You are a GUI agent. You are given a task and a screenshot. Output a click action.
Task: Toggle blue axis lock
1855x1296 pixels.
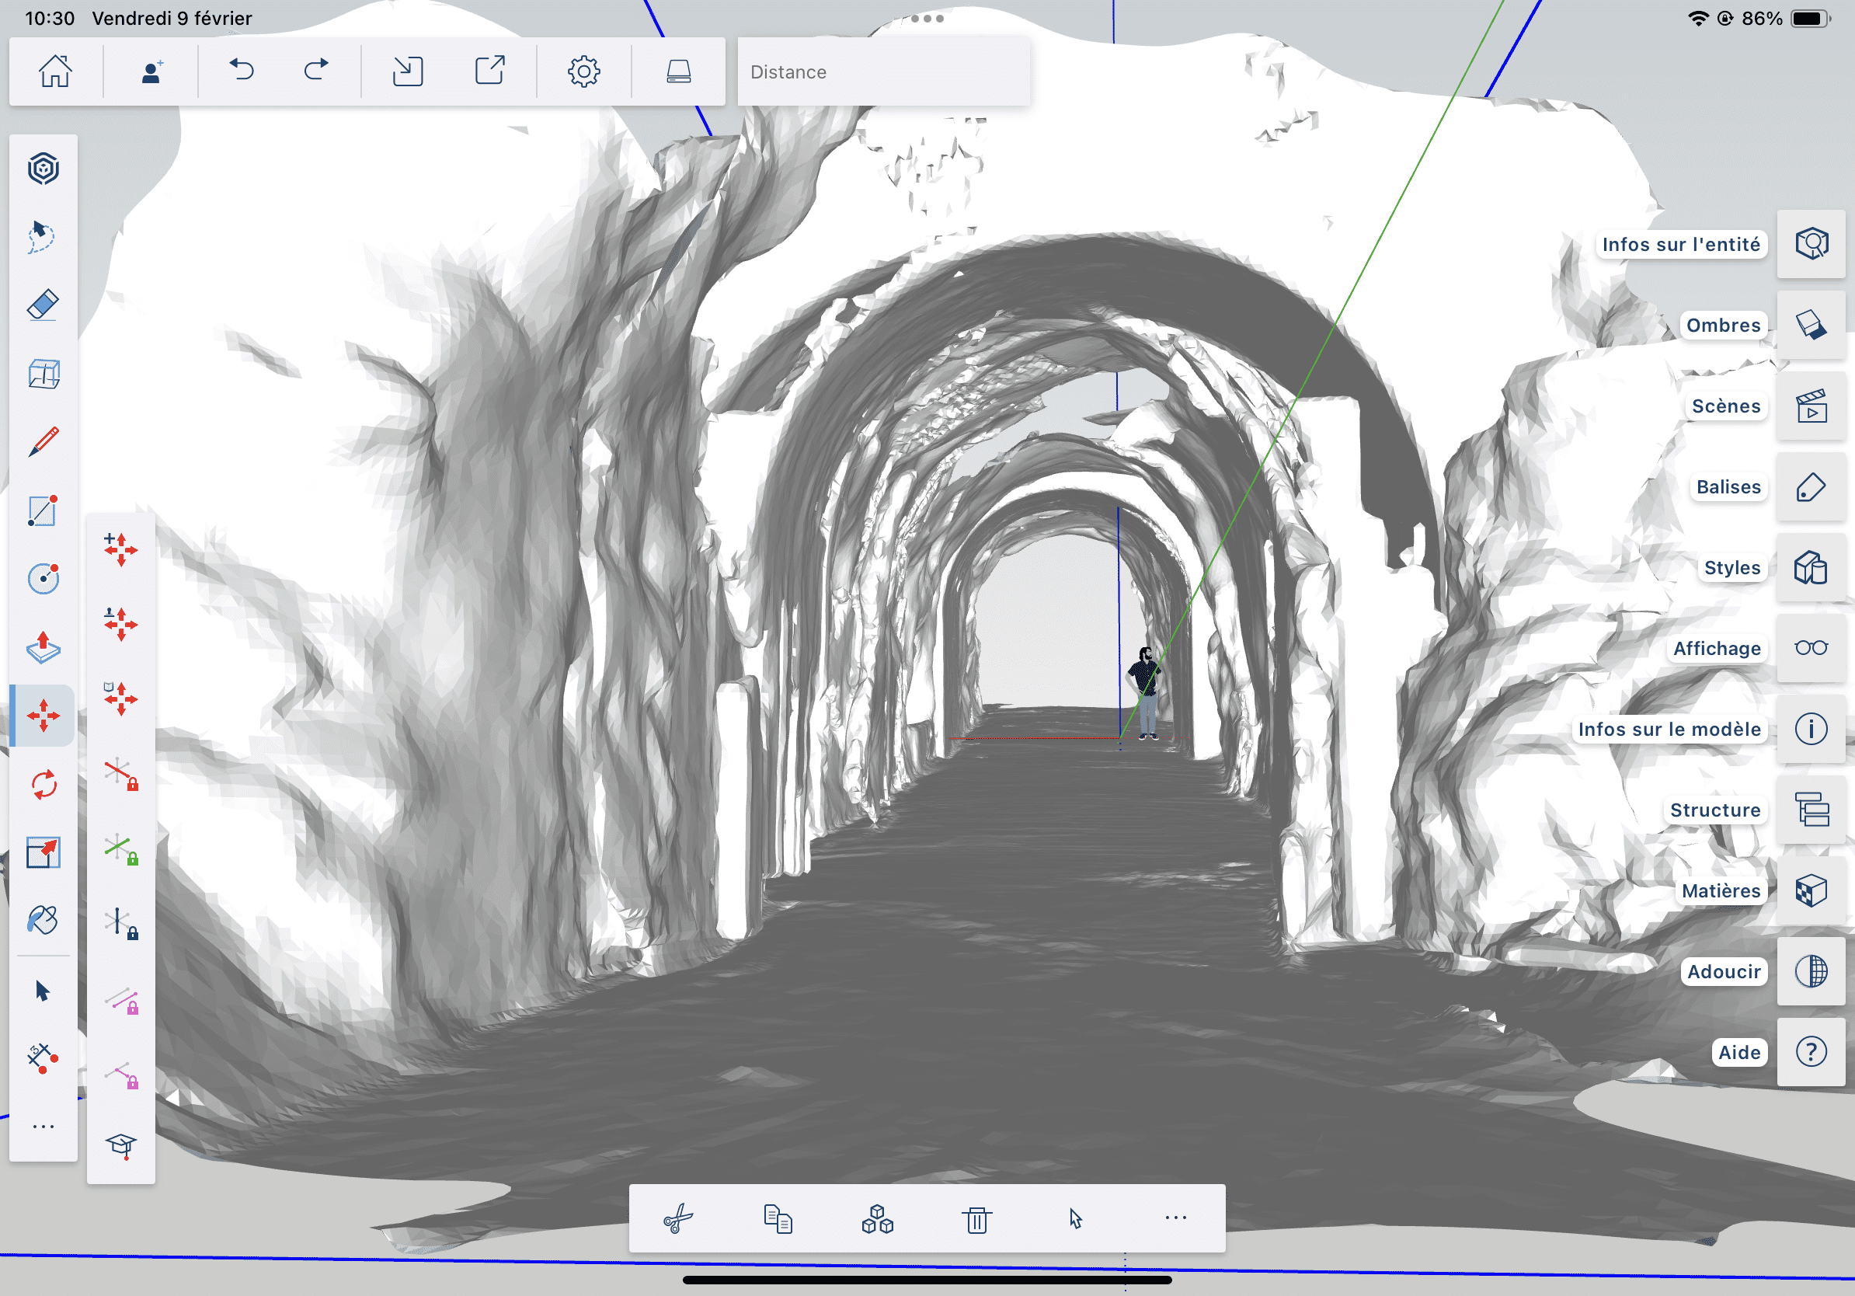120,923
